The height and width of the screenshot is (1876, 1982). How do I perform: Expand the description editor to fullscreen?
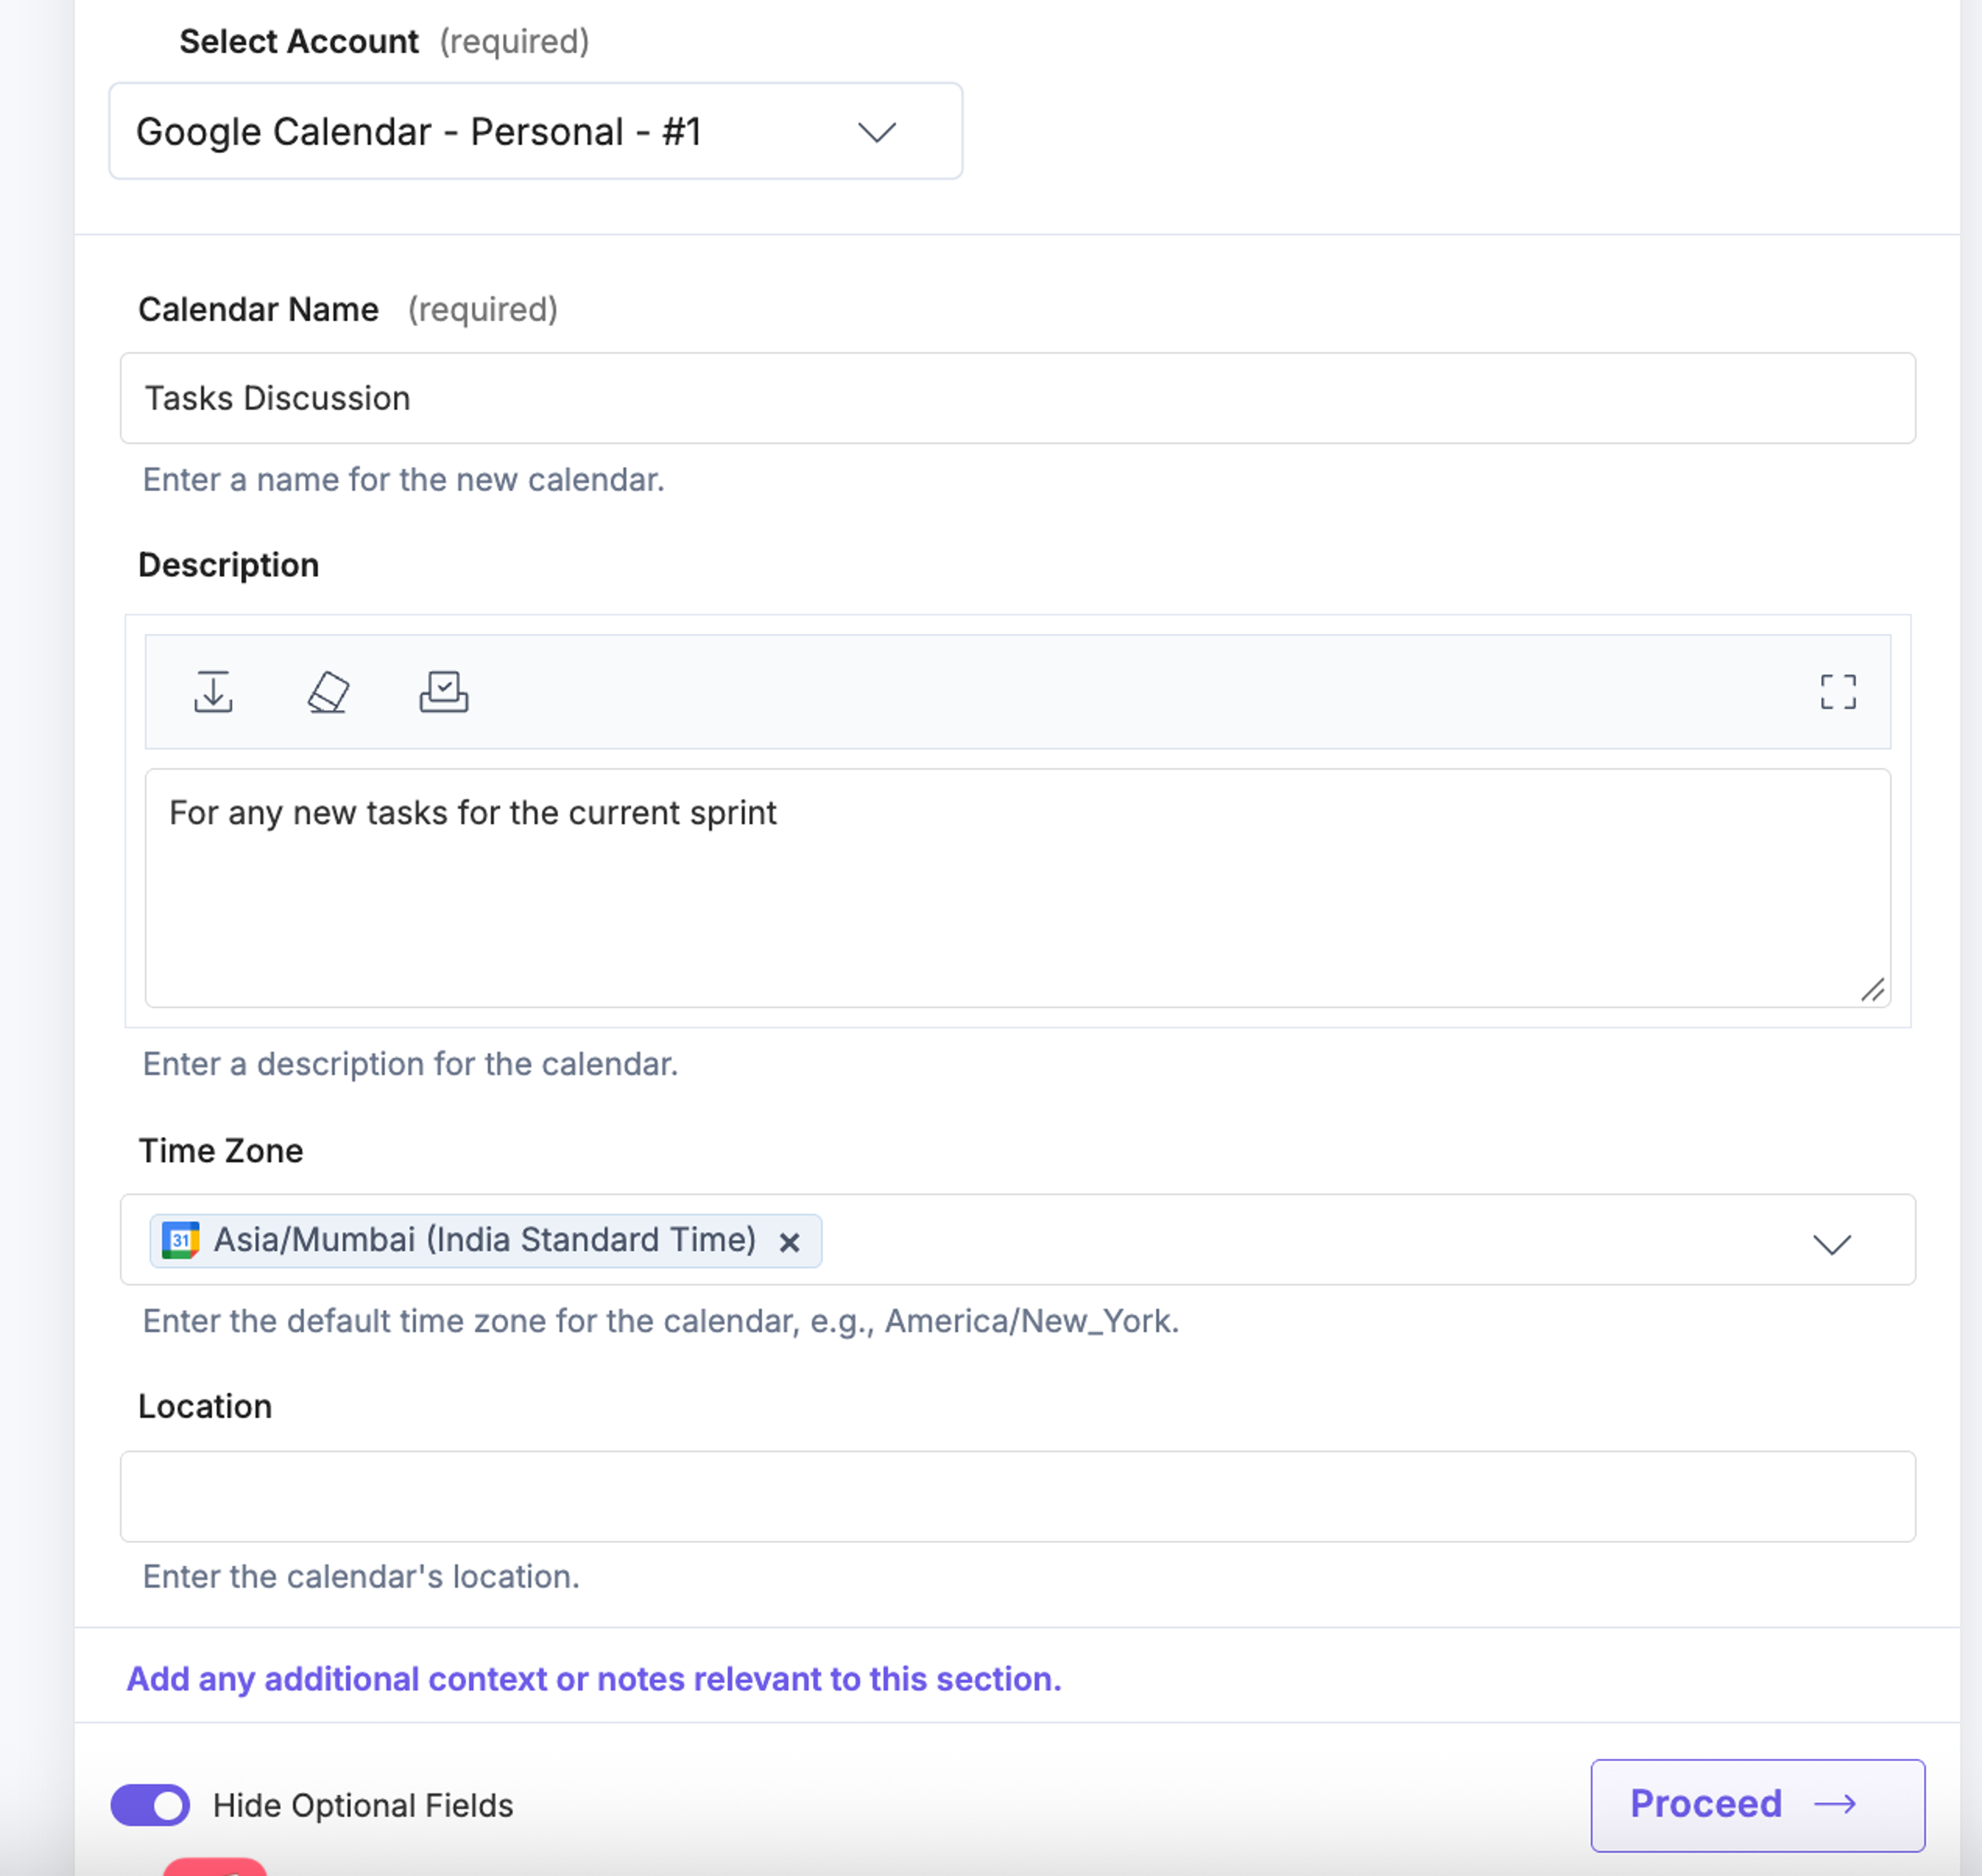(1837, 691)
